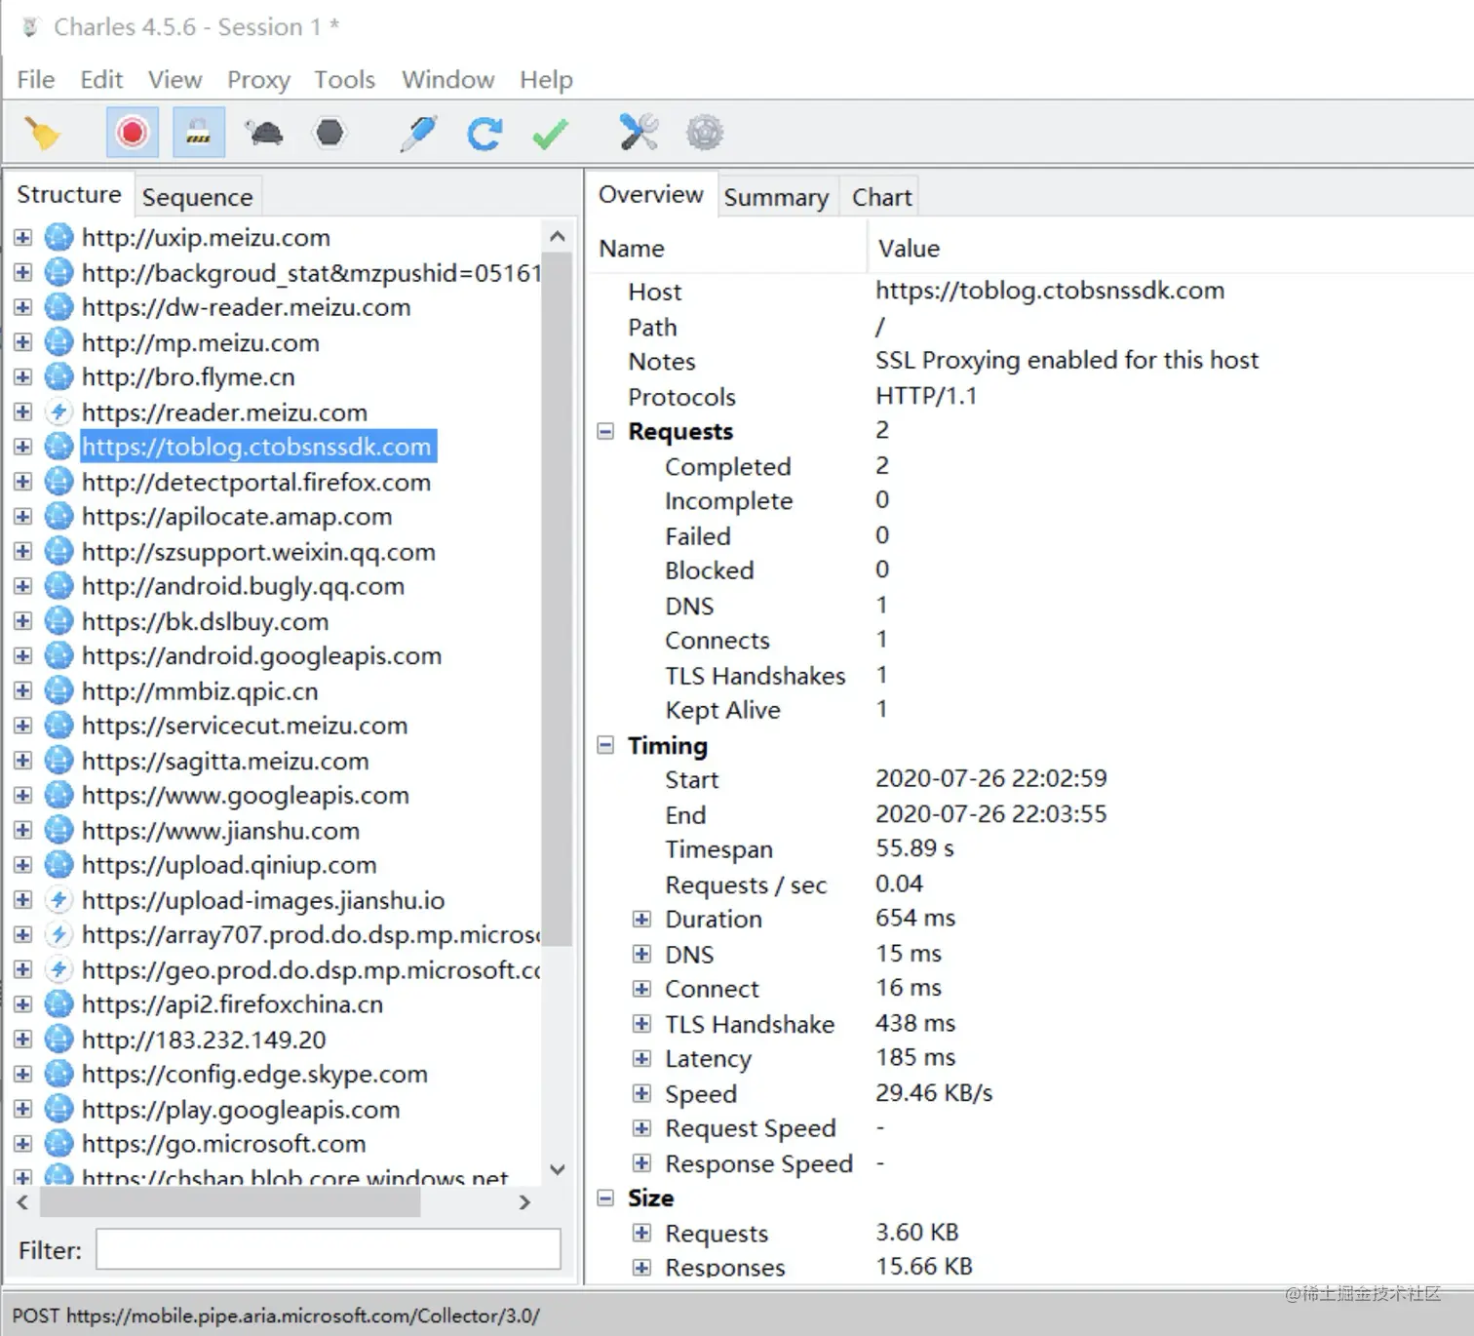Click into the Filter text field
1474x1336 pixels.
[x=329, y=1249]
